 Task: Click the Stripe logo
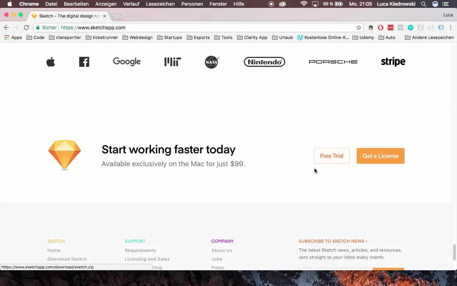coord(393,62)
